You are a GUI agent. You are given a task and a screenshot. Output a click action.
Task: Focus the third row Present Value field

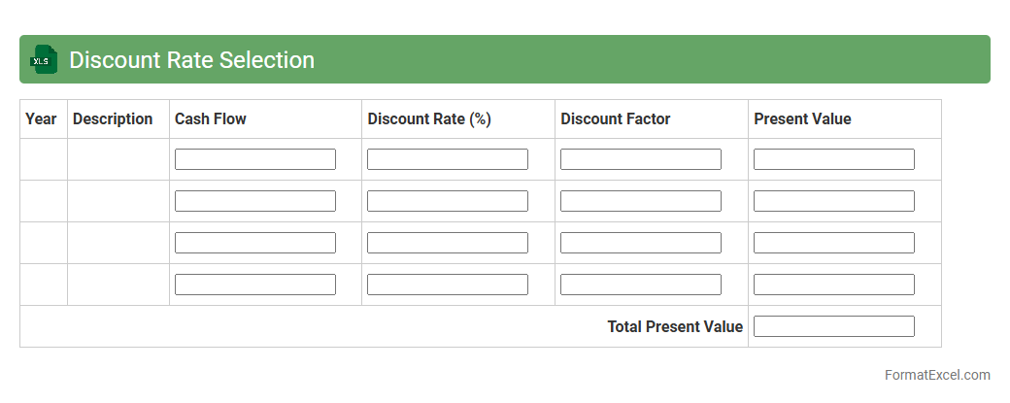pos(834,243)
